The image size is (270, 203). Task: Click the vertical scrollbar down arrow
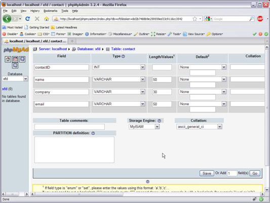(267, 189)
